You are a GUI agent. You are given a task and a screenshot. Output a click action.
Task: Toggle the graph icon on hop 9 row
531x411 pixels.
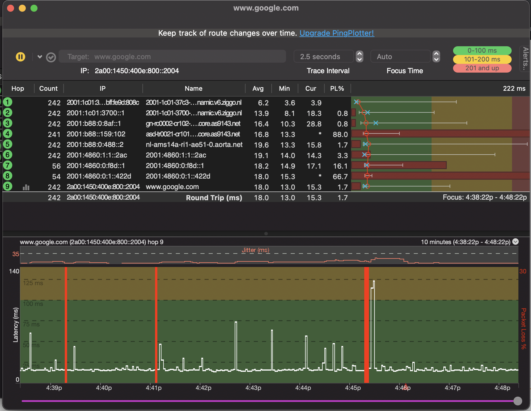click(x=26, y=187)
